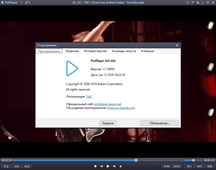Screen dimensions: 216x170
Task: Click the OPUS audio codec indicator
Action: click(x=177, y=166)
